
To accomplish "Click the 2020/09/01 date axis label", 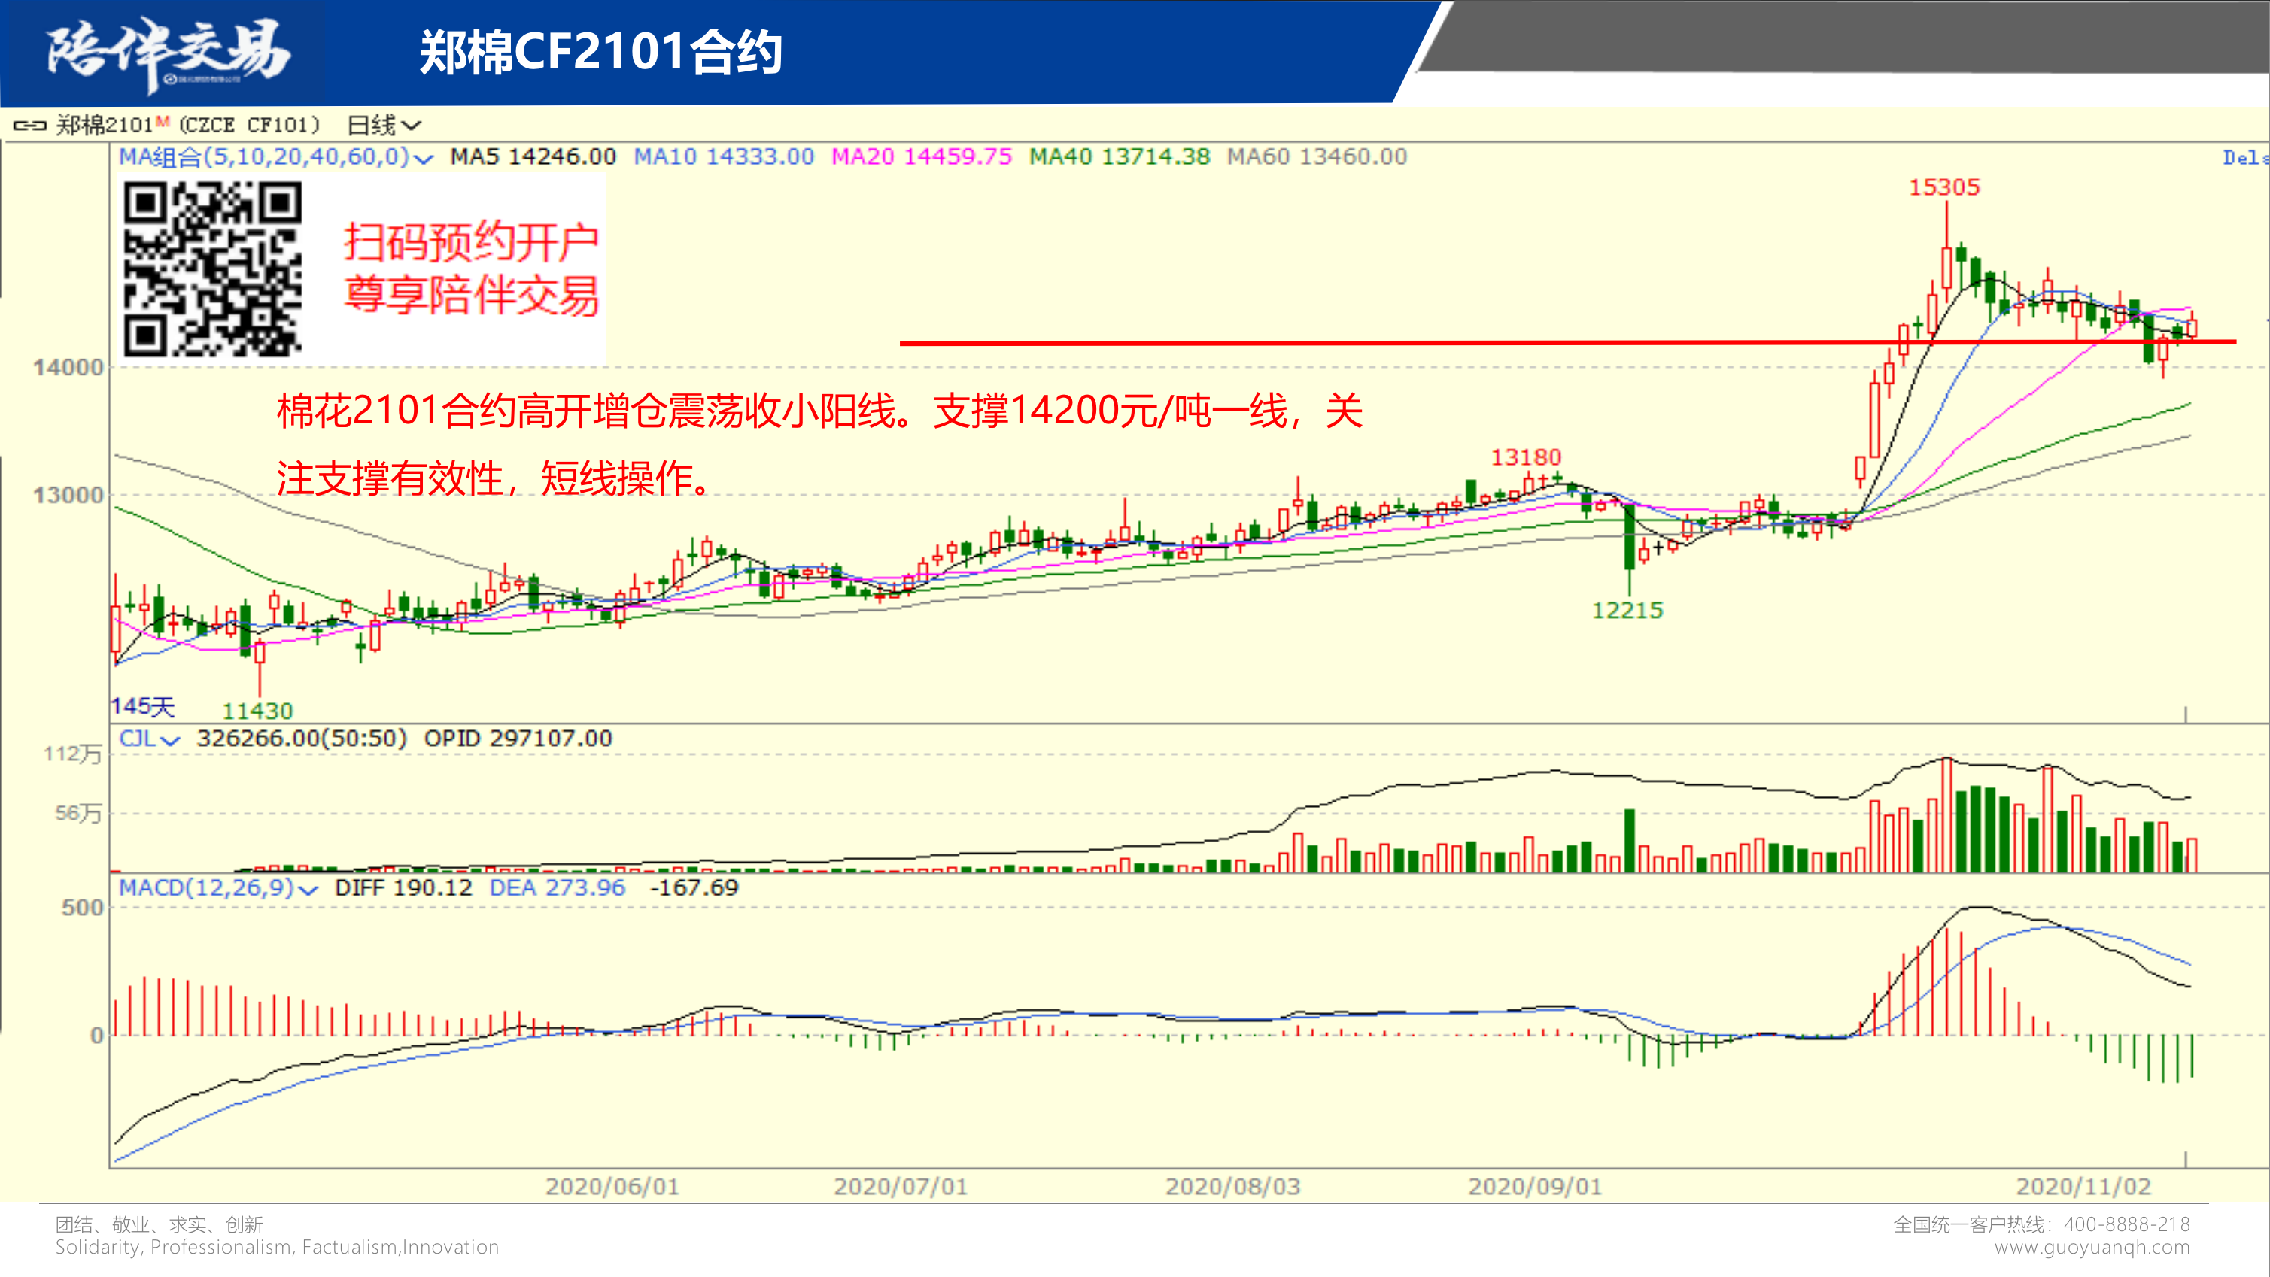I will [x=1534, y=1186].
